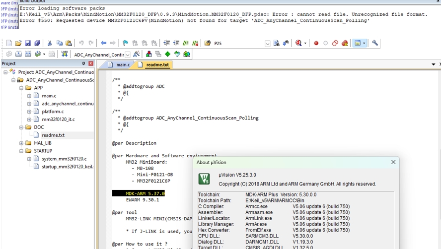Expand the HAL_LIB folder node
This screenshot has width=441, height=249.
tap(21, 143)
